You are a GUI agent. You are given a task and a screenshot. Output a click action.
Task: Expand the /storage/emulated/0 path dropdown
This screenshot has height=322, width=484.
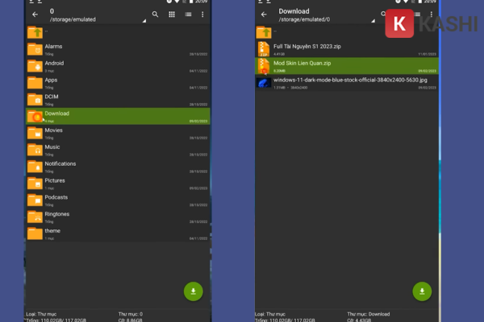pos(373,22)
